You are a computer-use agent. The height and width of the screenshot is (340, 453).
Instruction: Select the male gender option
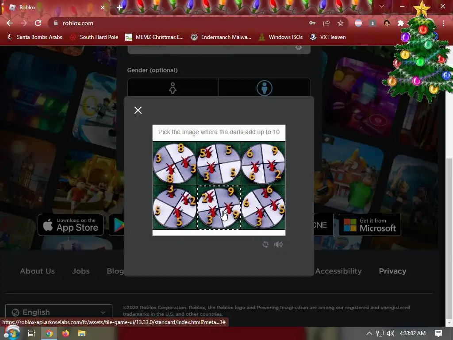pyautogui.click(x=265, y=88)
